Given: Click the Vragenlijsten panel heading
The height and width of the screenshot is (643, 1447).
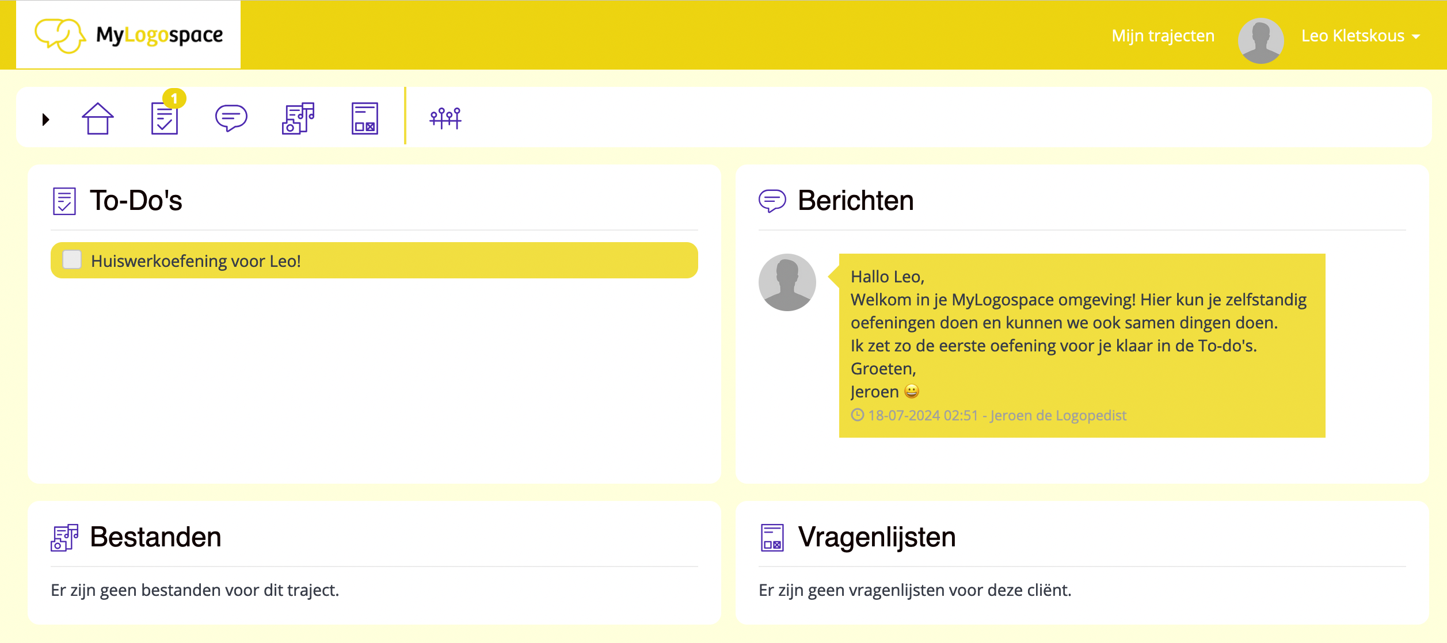Looking at the screenshot, I should coord(876,537).
